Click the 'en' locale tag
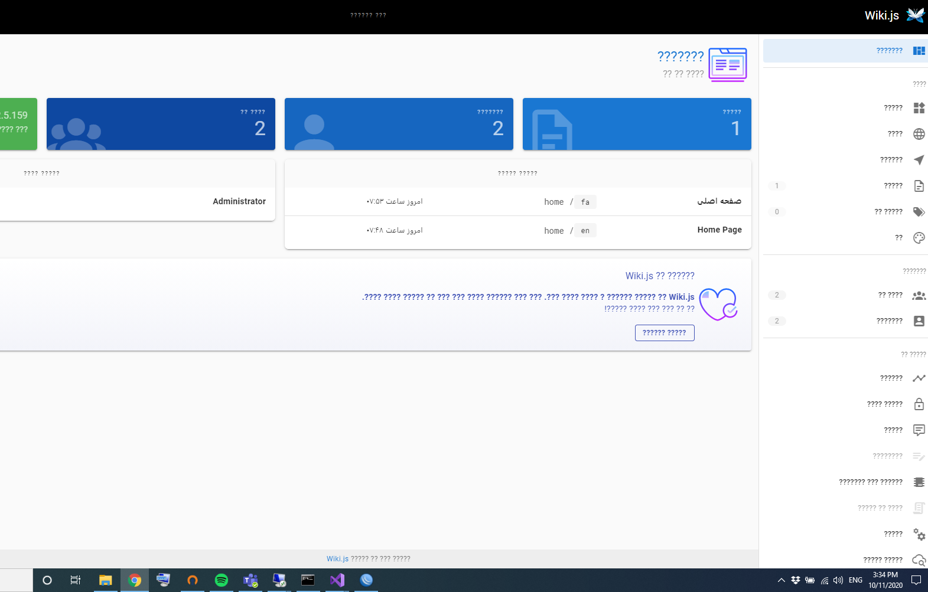This screenshot has height=592, width=928. click(x=585, y=231)
